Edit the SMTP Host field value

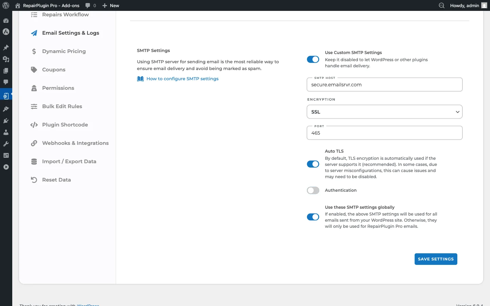tap(385, 85)
